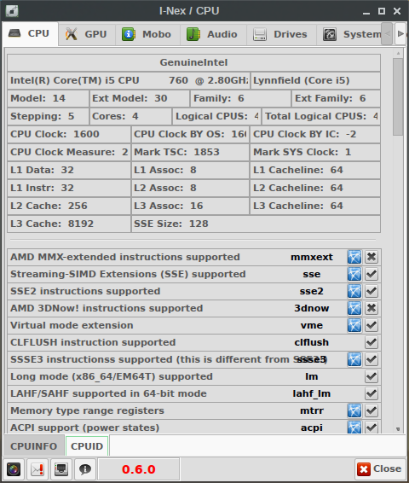Toggle the sse2 support checkmark
This screenshot has height=483, width=409.
tap(372, 291)
